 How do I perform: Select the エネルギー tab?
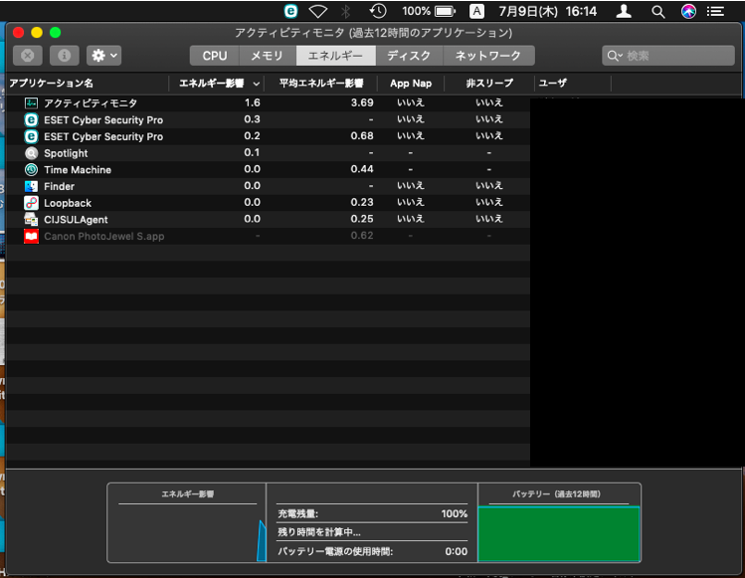(x=335, y=56)
